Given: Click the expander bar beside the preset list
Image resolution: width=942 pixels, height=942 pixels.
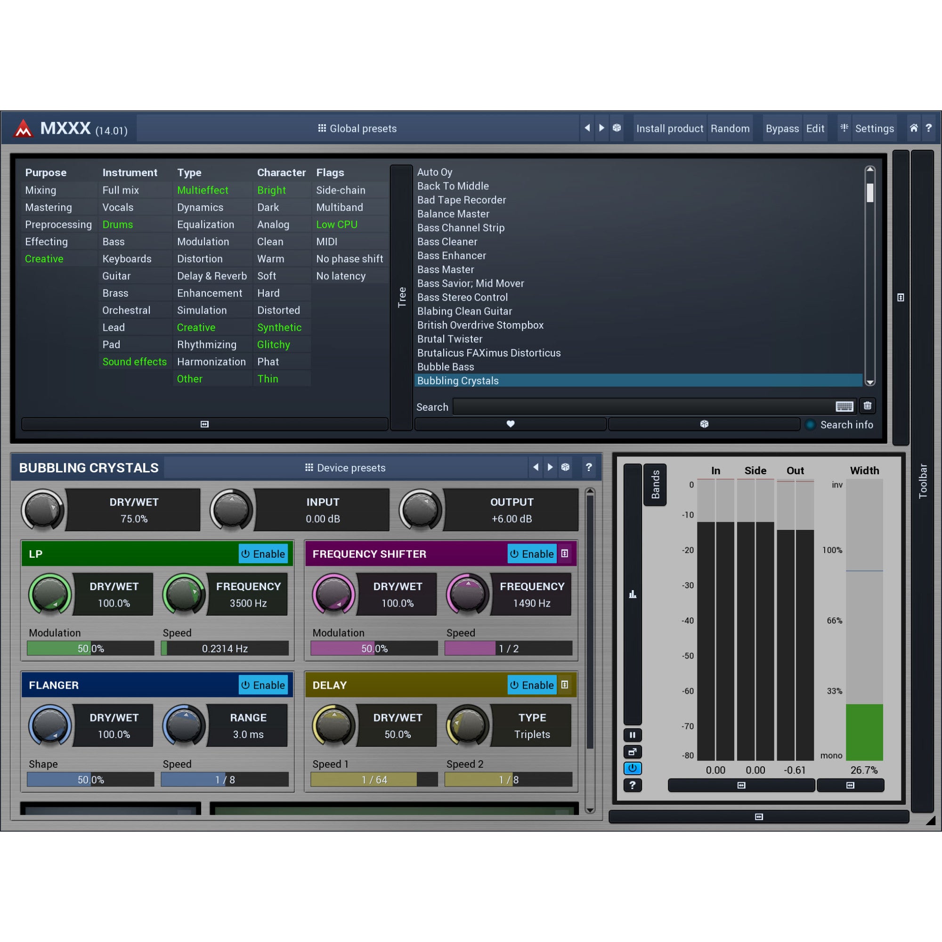Looking at the screenshot, I should pyautogui.click(x=901, y=297).
